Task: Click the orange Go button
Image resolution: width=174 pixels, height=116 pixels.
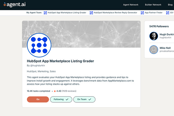Action: click(x=38, y=99)
